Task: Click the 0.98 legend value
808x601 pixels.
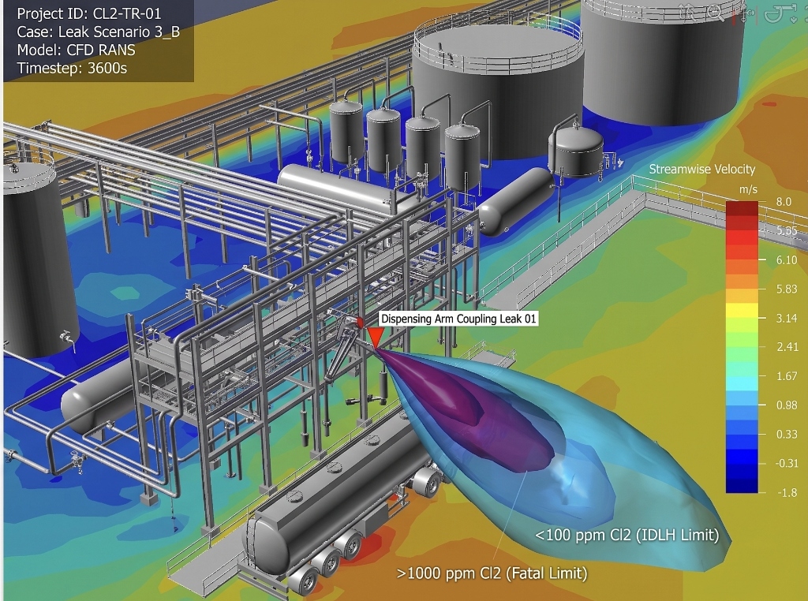Action: pos(787,405)
